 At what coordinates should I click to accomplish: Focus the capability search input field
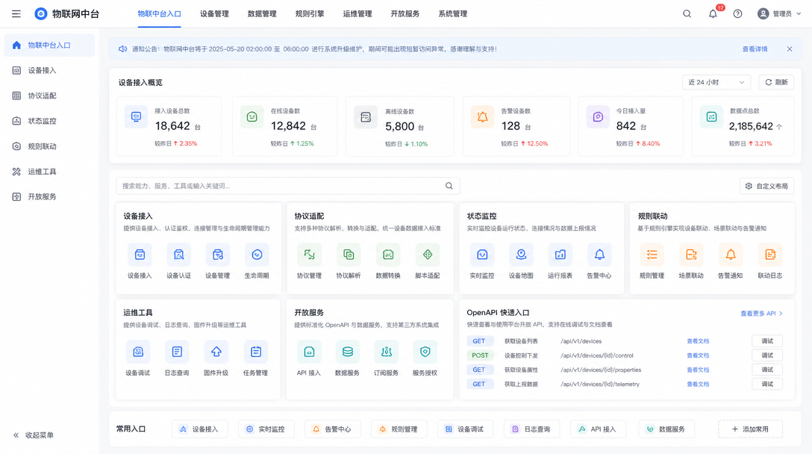point(287,186)
